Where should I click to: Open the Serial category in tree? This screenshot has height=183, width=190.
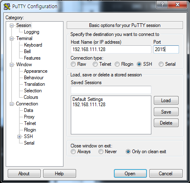click(29, 143)
